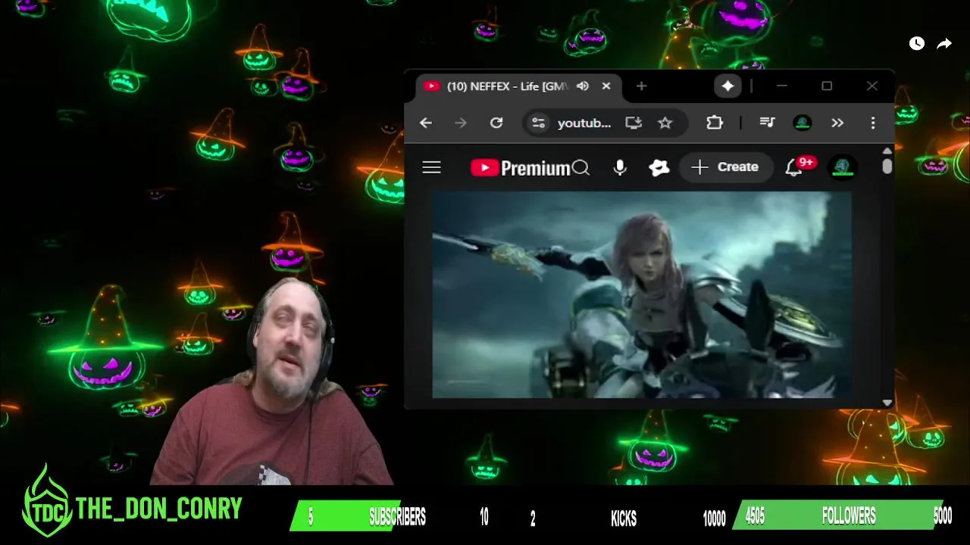
Task: Open site information icon in address bar
Action: point(538,123)
